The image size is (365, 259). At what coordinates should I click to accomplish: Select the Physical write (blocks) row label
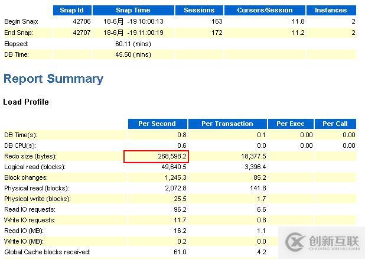pyautogui.click(x=37, y=199)
